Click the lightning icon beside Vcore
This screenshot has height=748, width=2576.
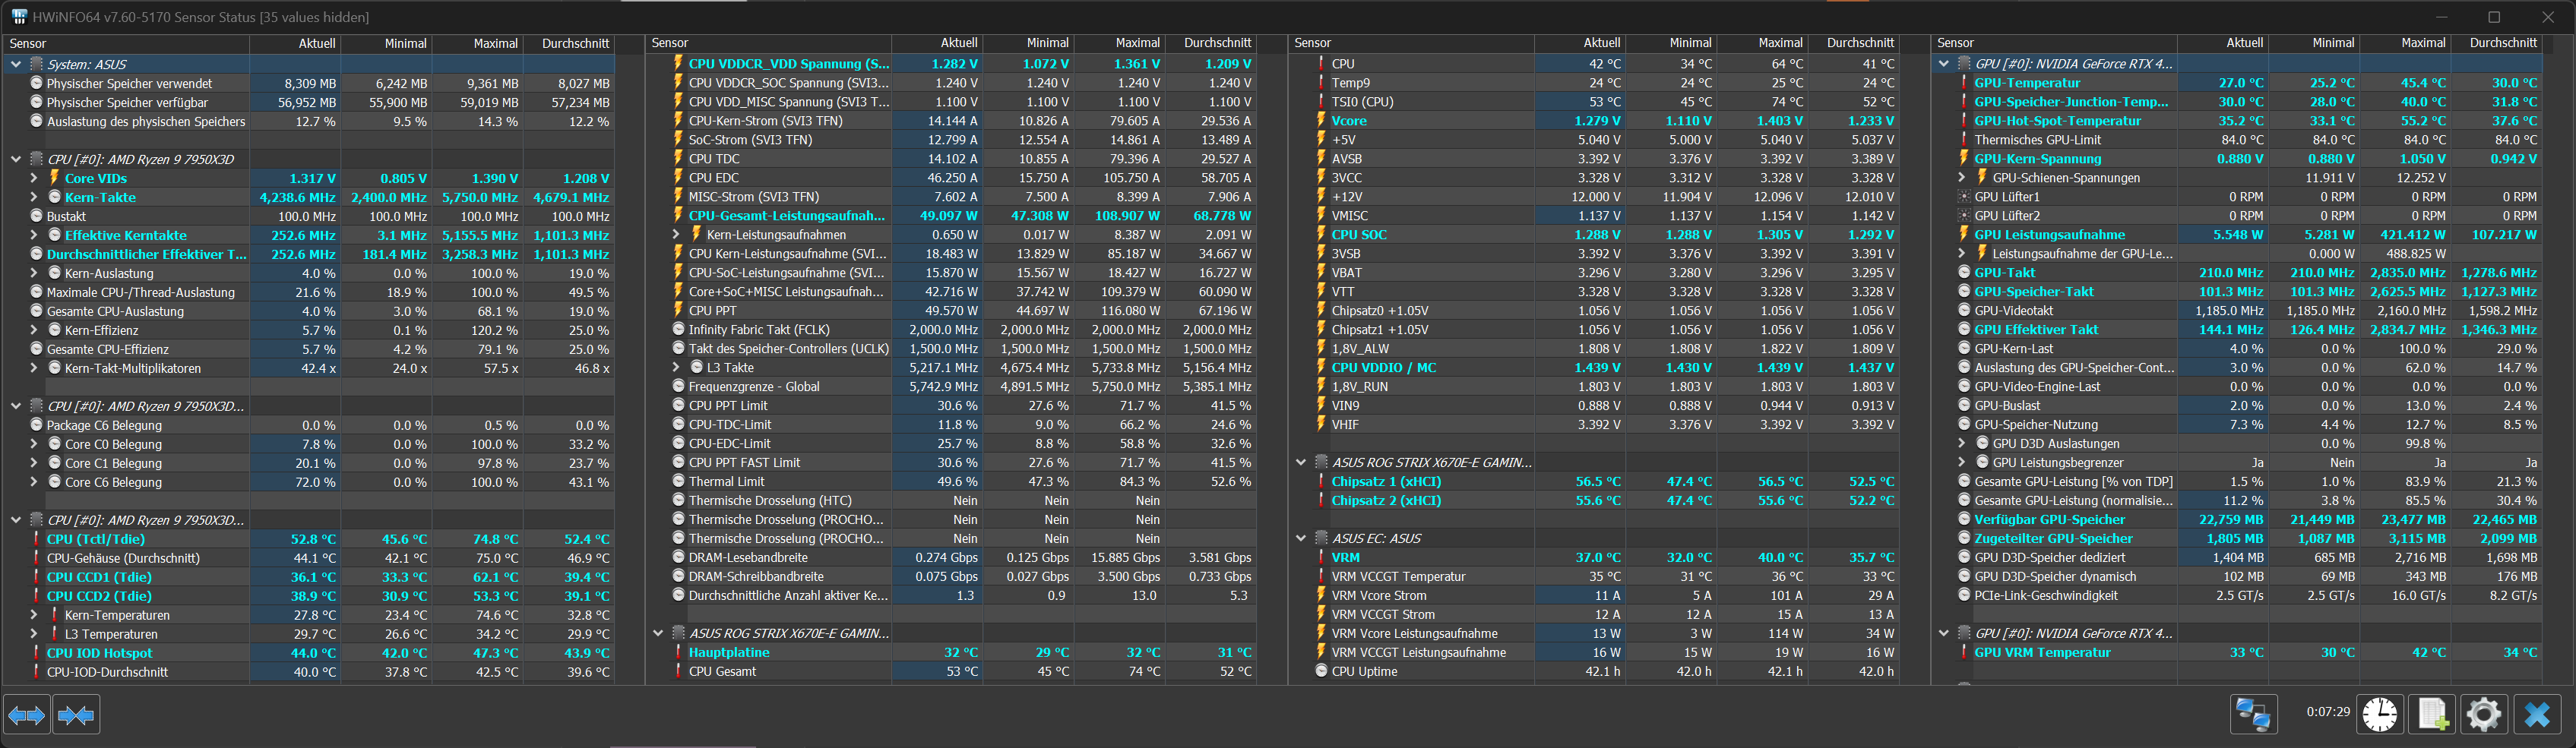1321,121
